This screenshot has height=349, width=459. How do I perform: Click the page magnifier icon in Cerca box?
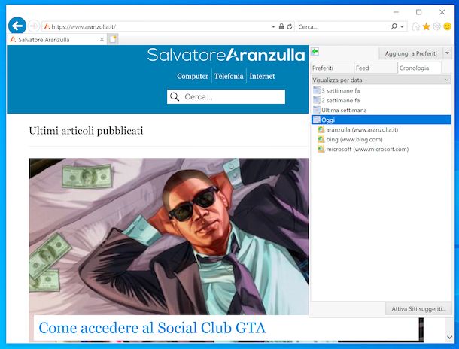(175, 96)
